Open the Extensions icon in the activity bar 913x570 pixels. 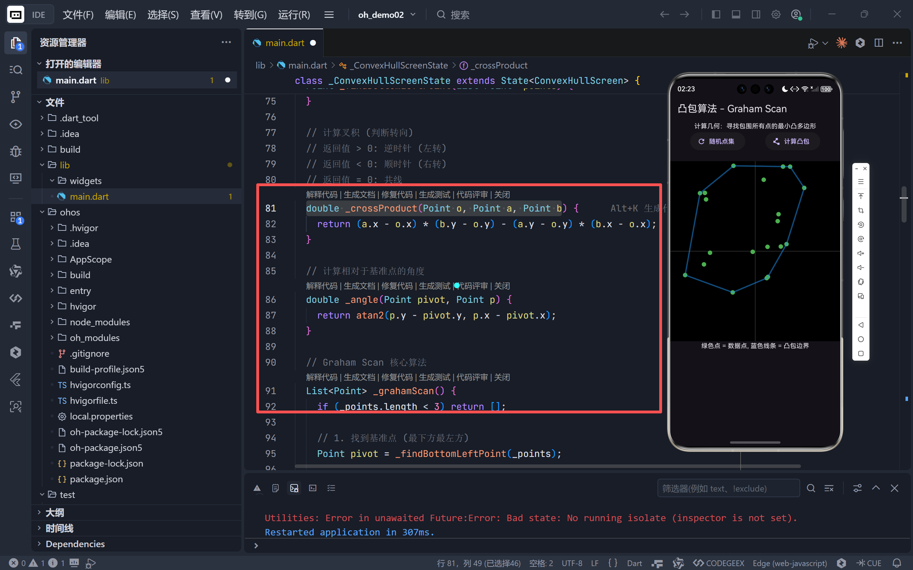point(15,217)
